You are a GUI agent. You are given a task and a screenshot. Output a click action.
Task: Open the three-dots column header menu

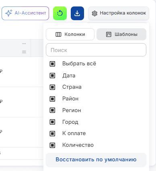click(x=24, y=44)
